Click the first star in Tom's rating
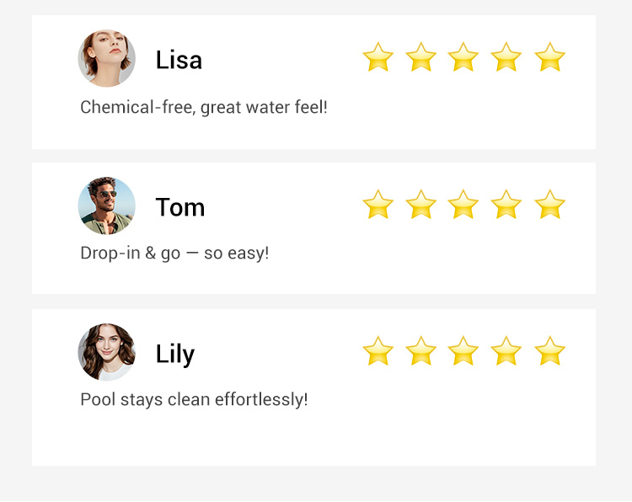Screen dimensions: 632x502 point(378,205)
